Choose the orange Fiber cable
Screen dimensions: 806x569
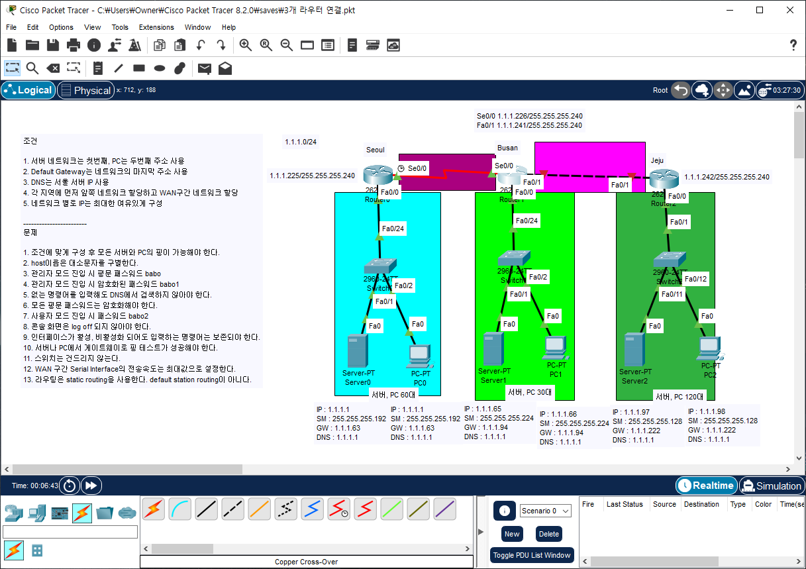(260, 509)
